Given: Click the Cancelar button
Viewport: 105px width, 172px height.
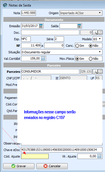Looking at the screenshot, I should (x=52, y=166).
